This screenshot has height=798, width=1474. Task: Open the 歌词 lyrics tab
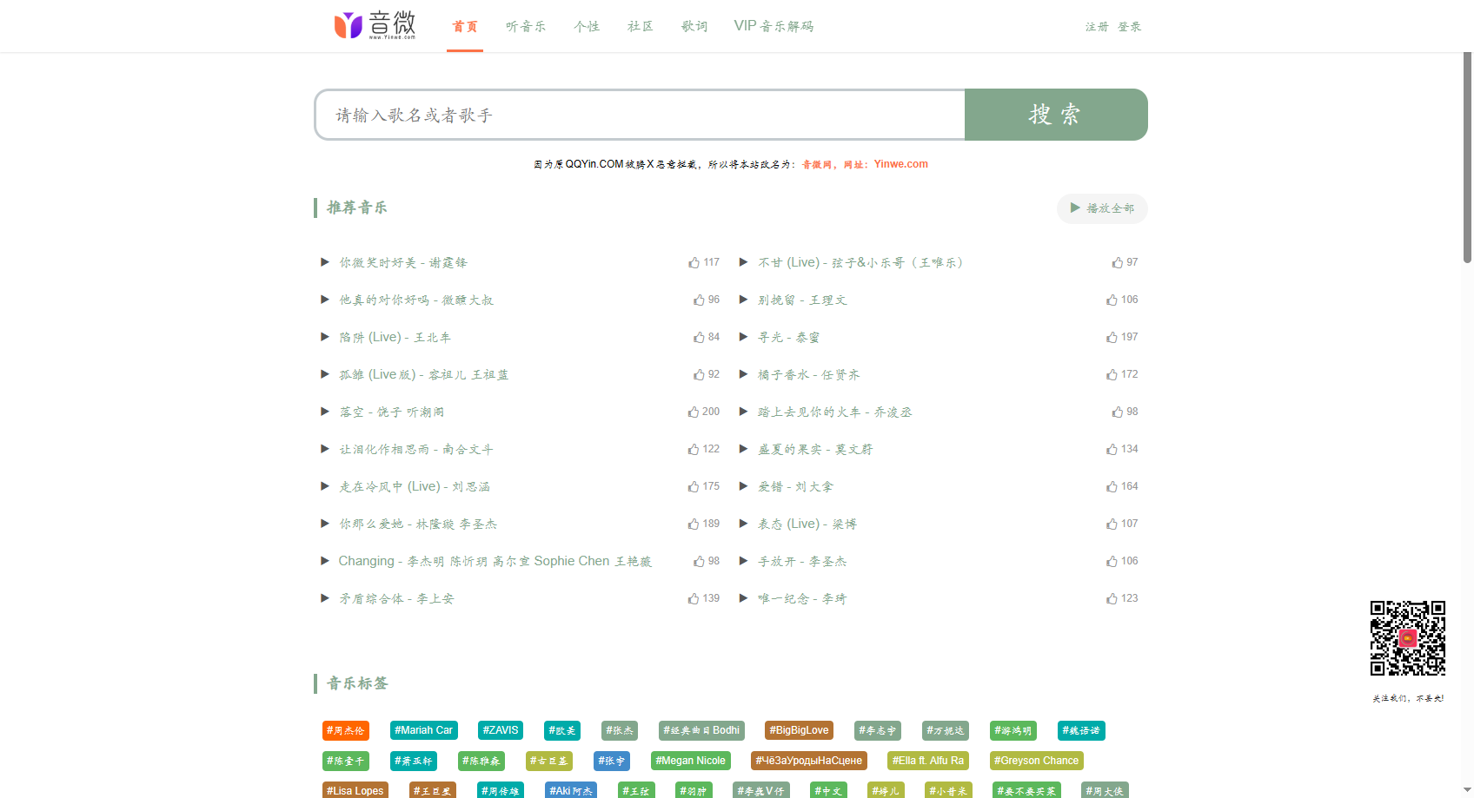(x=694, y=26)
